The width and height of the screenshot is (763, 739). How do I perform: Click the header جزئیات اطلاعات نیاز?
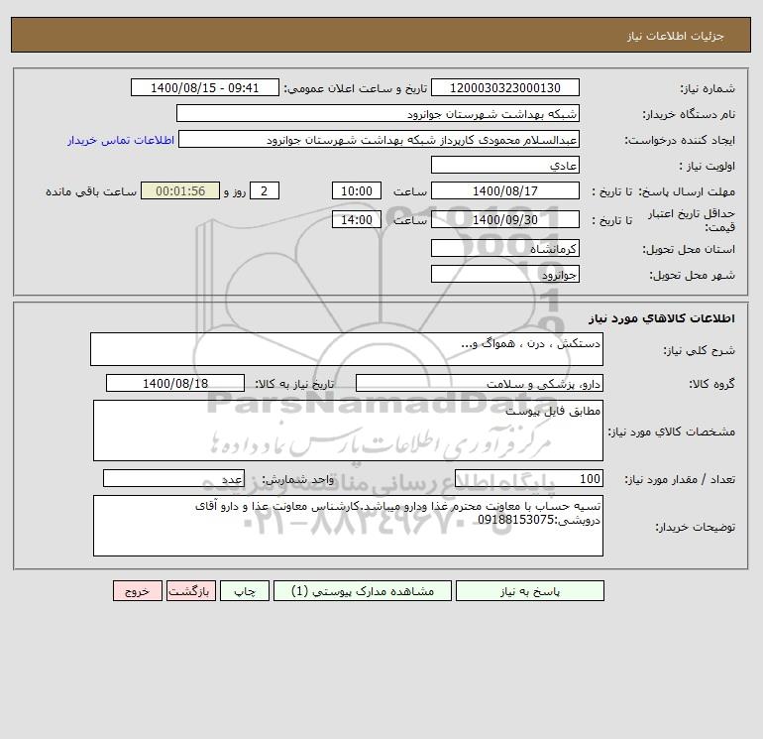[x=676, y=36]
